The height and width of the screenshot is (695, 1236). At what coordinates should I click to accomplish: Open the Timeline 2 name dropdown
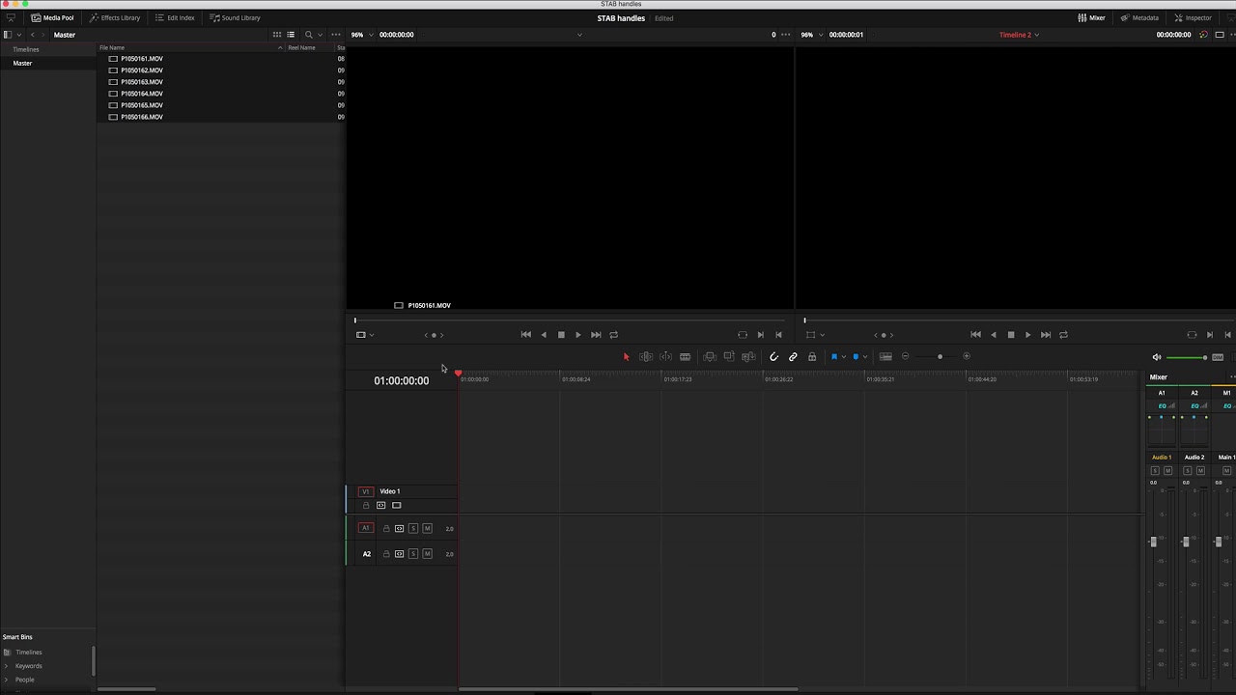coord(1019,35)
